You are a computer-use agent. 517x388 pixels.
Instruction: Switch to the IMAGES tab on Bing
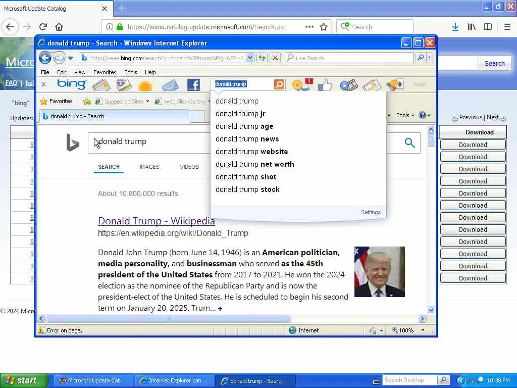tap(149, 167)
